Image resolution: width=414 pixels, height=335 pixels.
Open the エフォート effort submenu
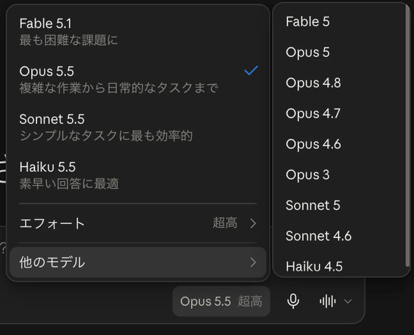pos(138,223)
